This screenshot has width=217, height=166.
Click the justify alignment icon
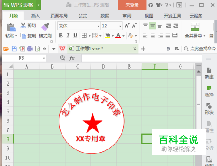tap(168, 36)
